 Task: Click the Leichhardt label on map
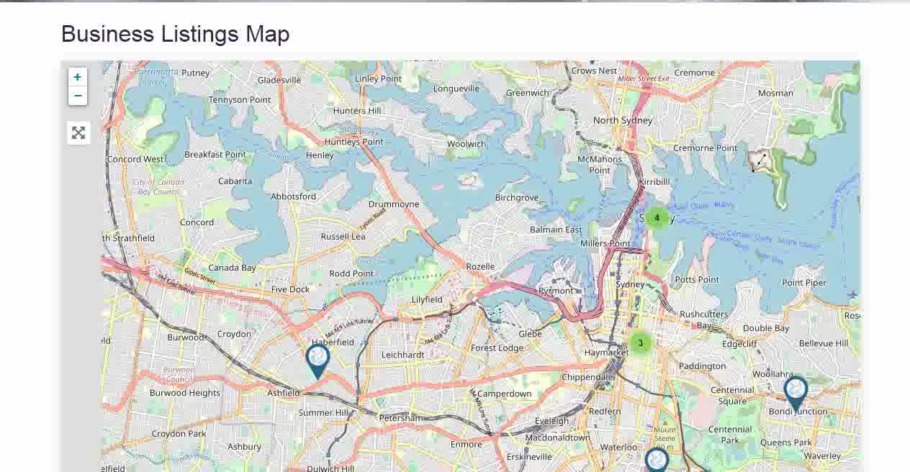point(402,355)
